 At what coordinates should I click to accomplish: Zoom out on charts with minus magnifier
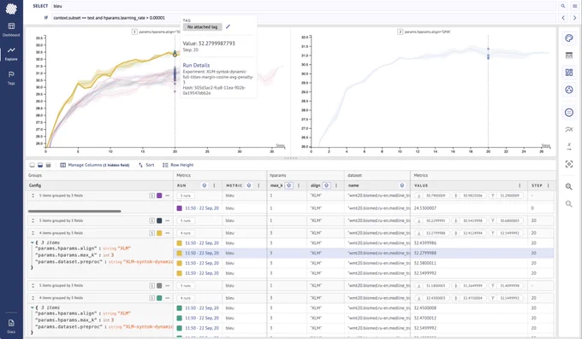pos(568,204)
